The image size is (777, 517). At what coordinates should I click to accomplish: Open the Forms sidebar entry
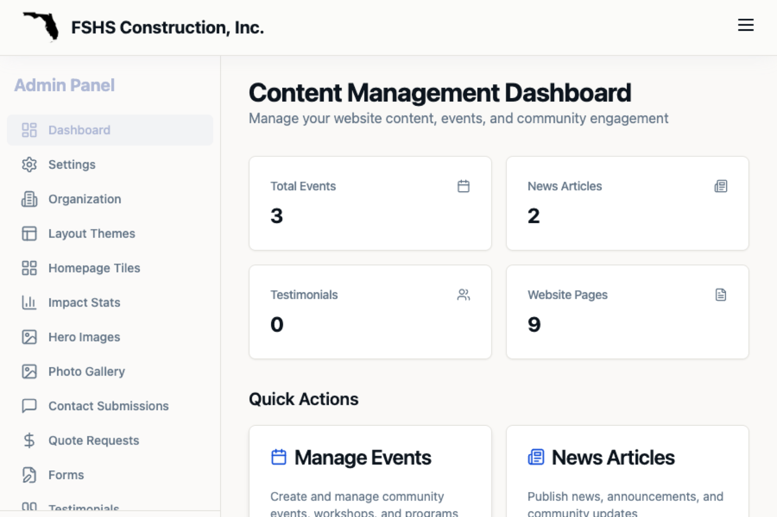[66, 475]
